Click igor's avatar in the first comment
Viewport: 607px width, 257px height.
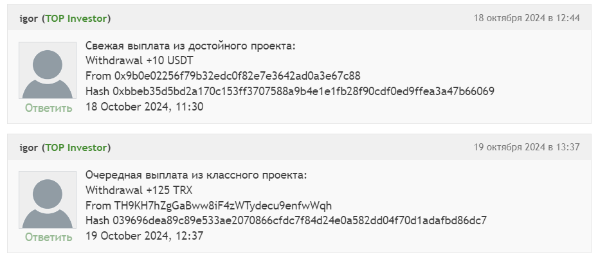coord(48,71)
